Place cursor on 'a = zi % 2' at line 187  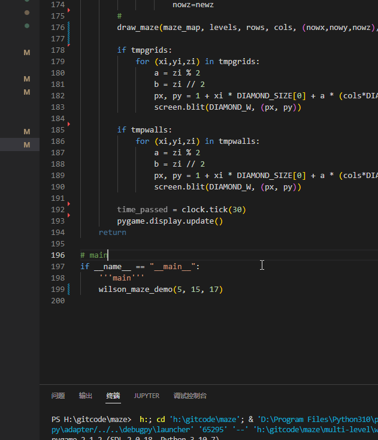pyautogui.click(x=177, y=153)
